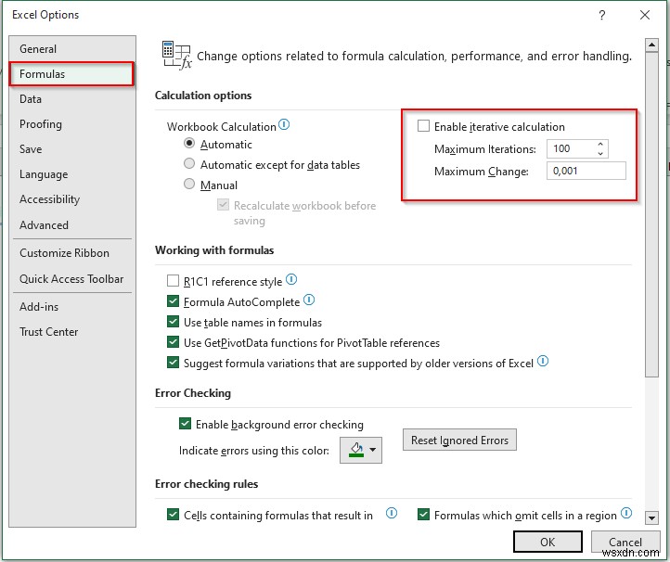The image size is (670, 562).
Task: Toggle Formulas which omit cells in a region
Action: tap(423, 515)
